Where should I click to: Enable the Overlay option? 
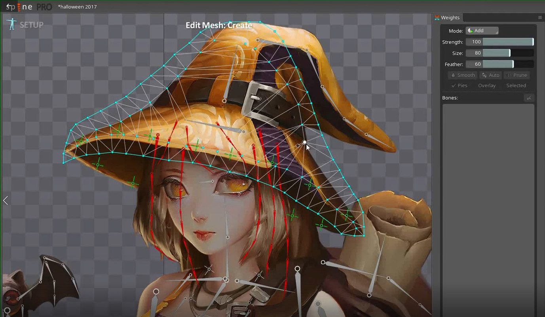click(x=487, y=85)
